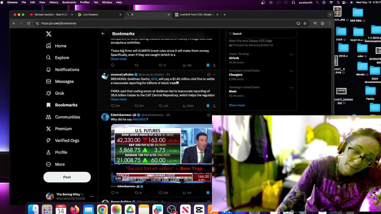The image size is (381, 214).
Task: Reload the page in Chrome toolbar
Action: click(29, 23)
